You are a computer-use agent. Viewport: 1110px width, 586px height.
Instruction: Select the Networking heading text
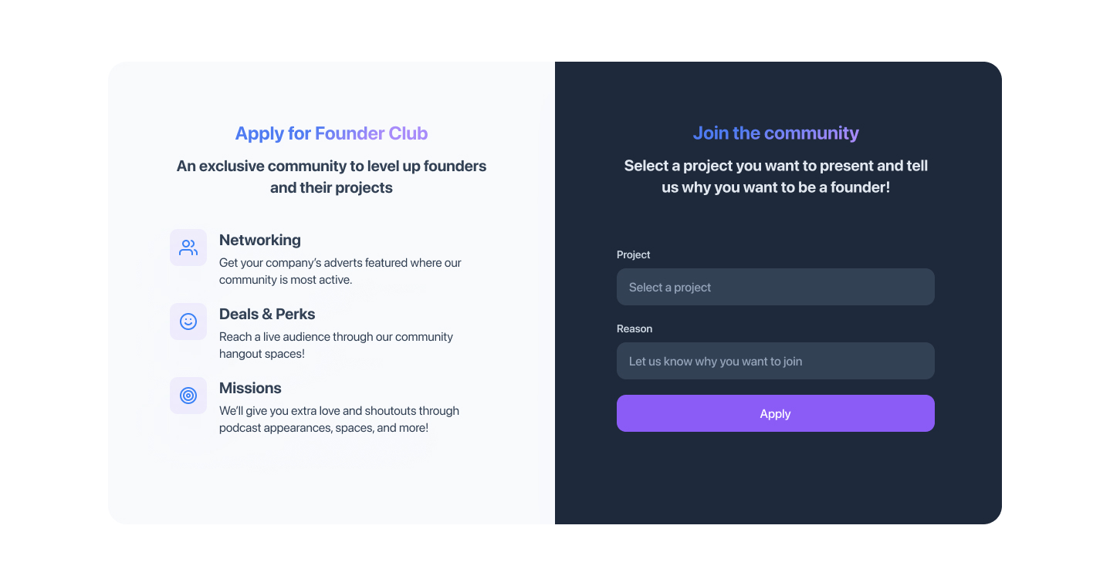(260, 240)
